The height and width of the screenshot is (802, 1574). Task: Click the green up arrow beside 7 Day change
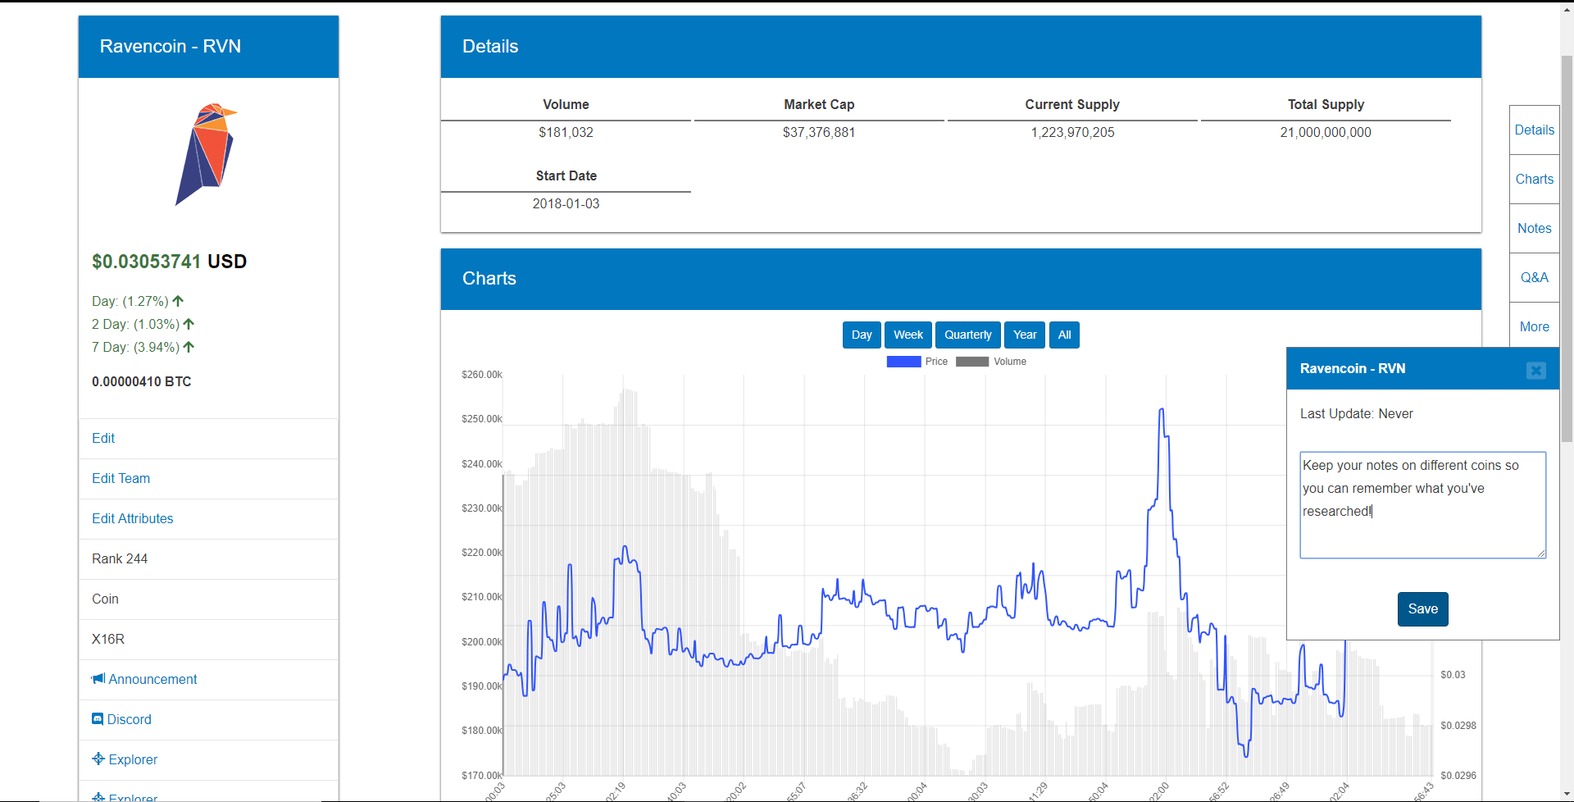pos(188,346)
